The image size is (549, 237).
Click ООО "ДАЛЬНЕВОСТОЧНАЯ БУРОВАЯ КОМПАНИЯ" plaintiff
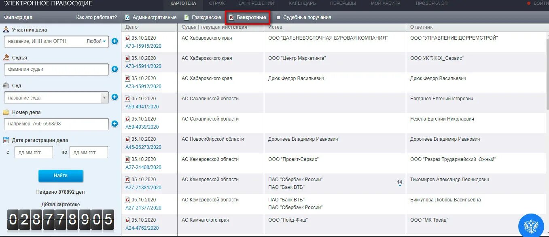[328, 38]
